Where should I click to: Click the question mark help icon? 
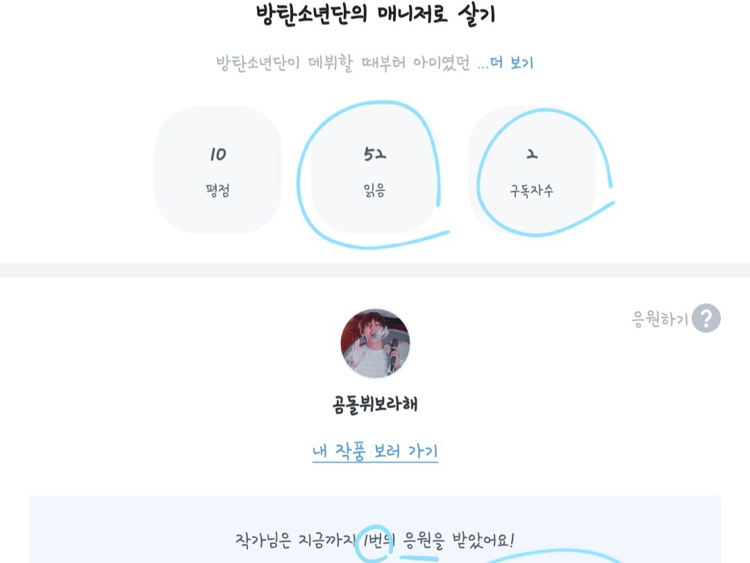coord(706,319)
